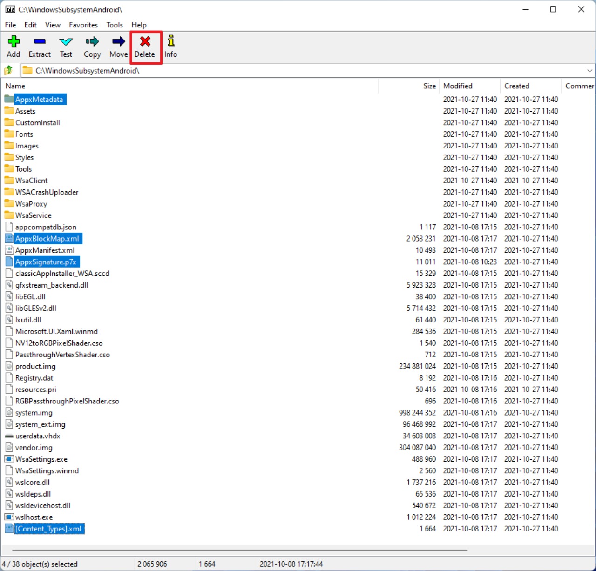Go up one folder level icon
Image resolution: width=596 pixels, height=571 pixels.
click(9, 71)
